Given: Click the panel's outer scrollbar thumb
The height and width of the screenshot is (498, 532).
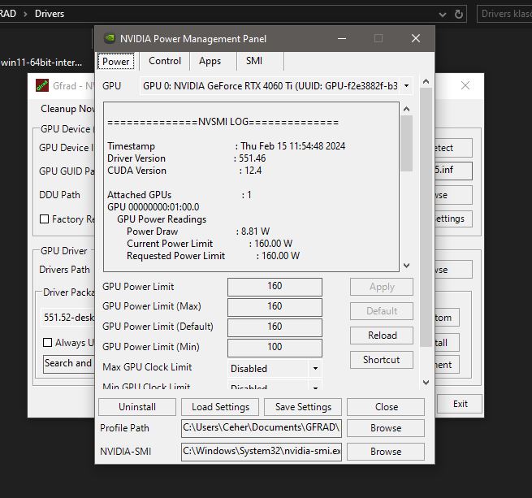Looking at the screenshot, I should (x=426, y=217).
